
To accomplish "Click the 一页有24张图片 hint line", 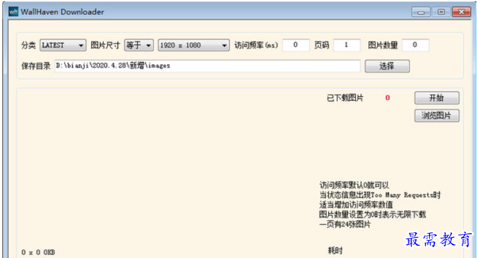I will [x=345, y=225].
